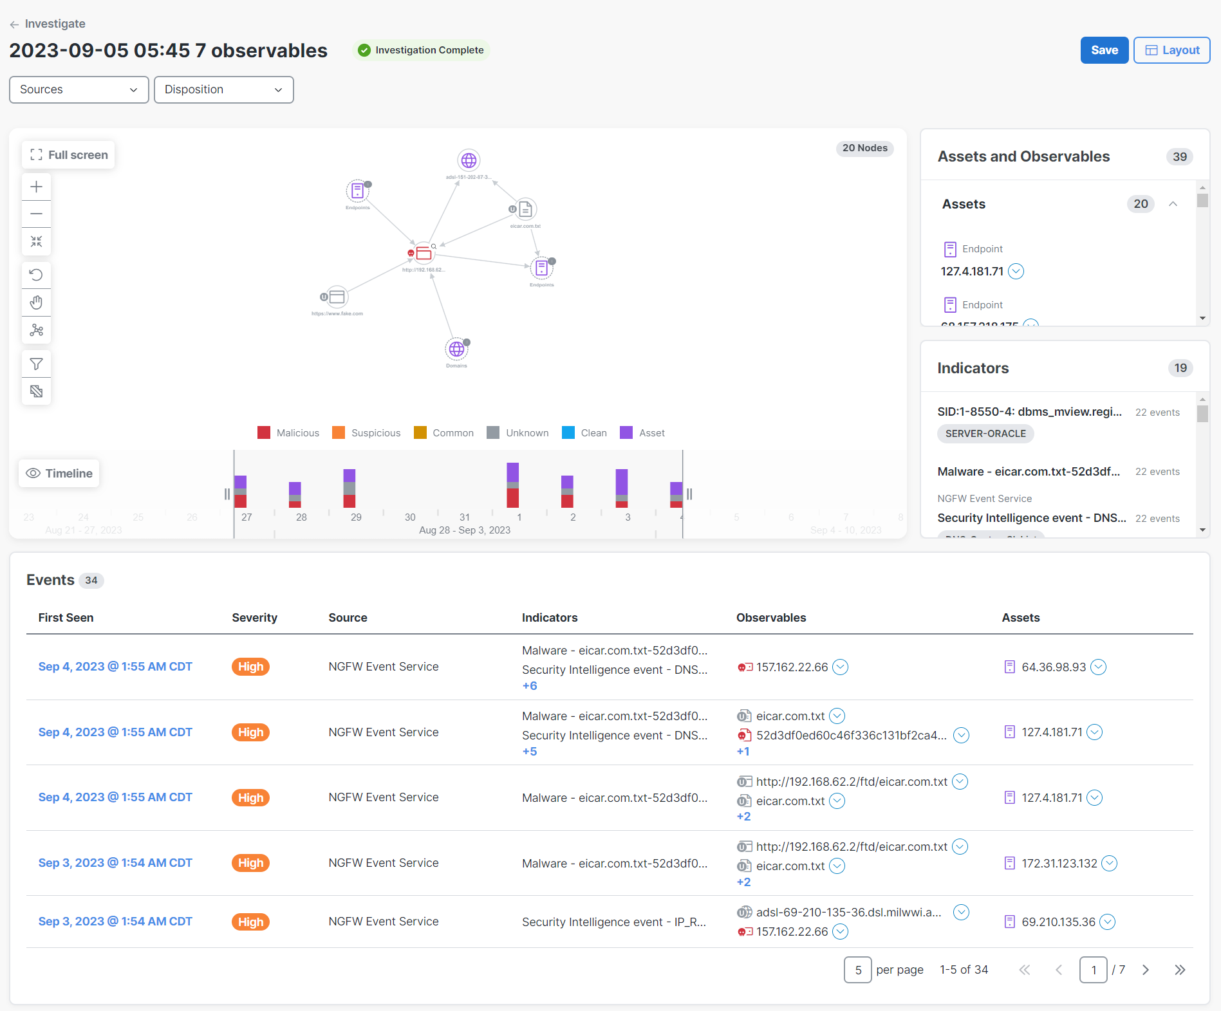Click the hide overlapping elements icon on the toolbar
1221x1011 pixels.
click(37, 391)
